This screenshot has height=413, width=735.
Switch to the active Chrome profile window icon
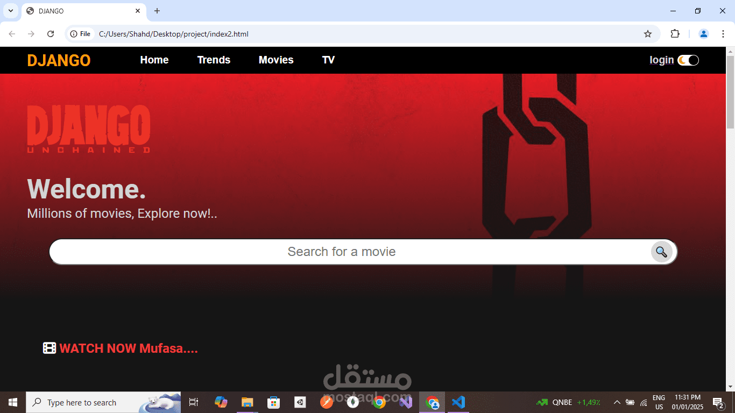tap(432, 402)
